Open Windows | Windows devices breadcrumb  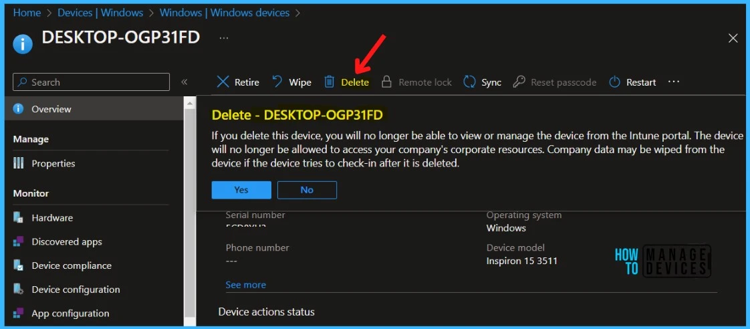(x=225, y=13)
